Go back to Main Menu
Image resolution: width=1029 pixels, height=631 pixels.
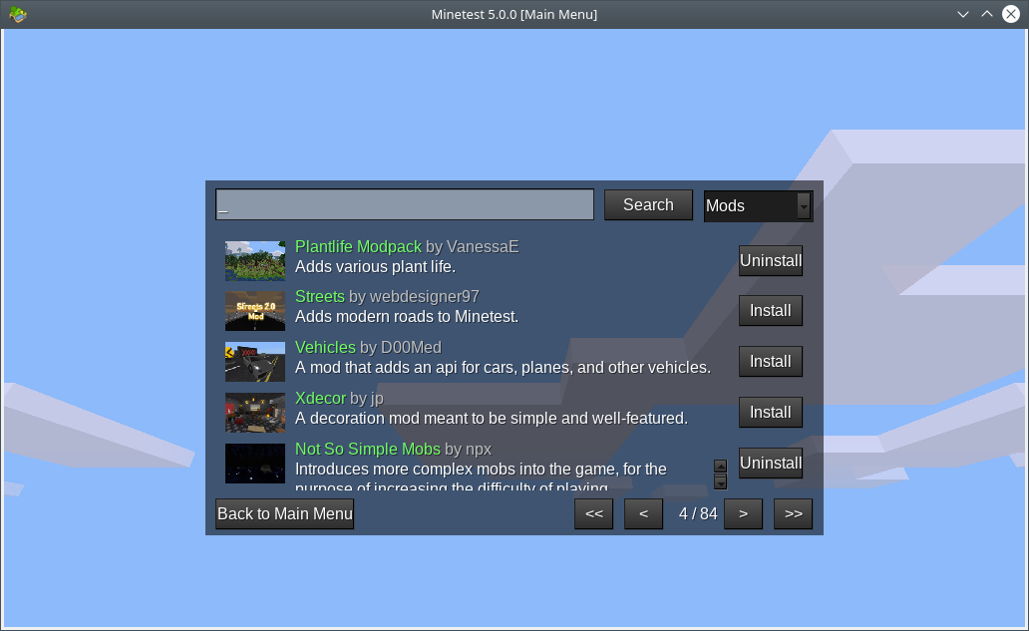point(285,513)
